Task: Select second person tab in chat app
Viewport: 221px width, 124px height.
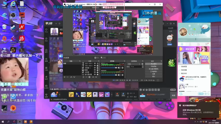Action: [198, 44]
